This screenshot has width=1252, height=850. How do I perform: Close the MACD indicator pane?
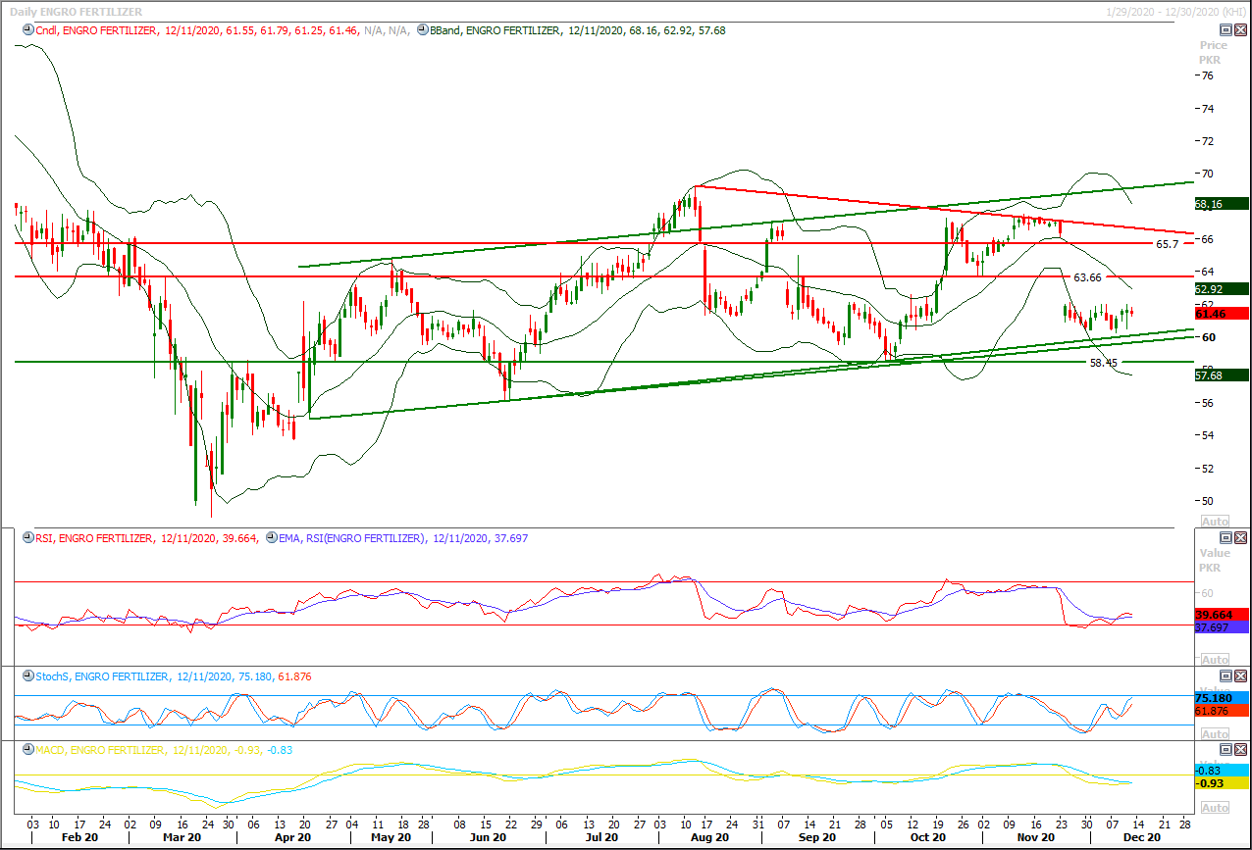1240,750
